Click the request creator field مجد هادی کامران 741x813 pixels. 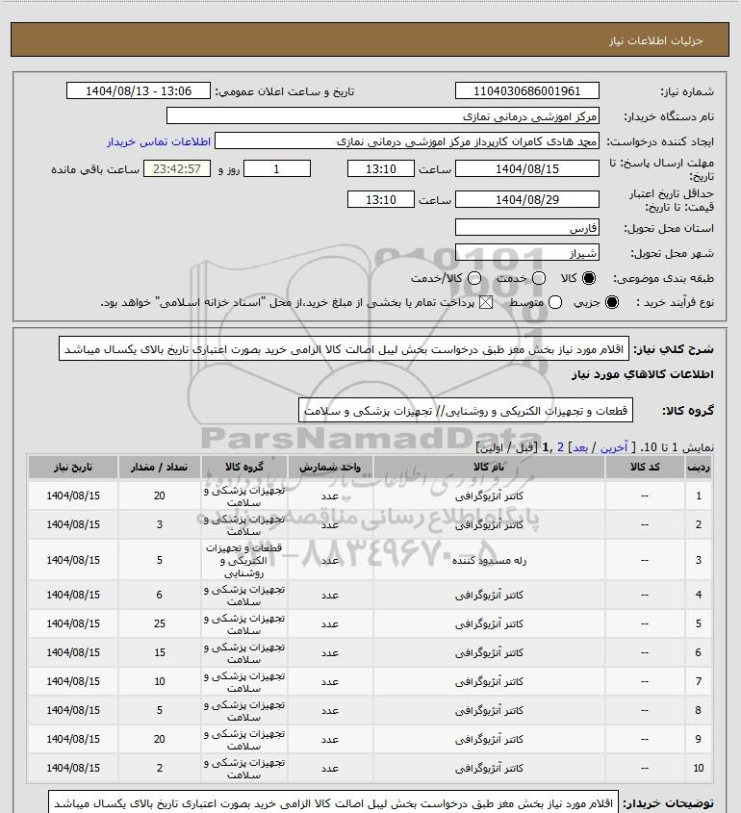coord(407,141)
